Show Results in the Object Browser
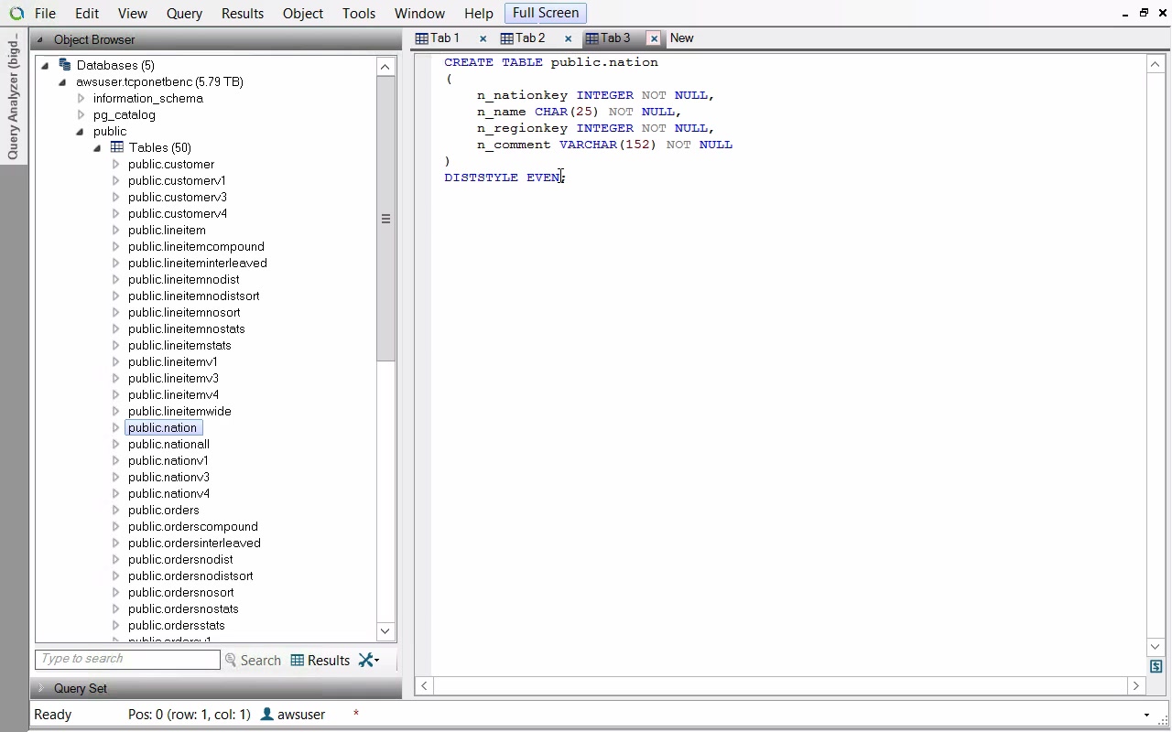The width and height of the screenshot is (1172, 732). coord(320,660)
